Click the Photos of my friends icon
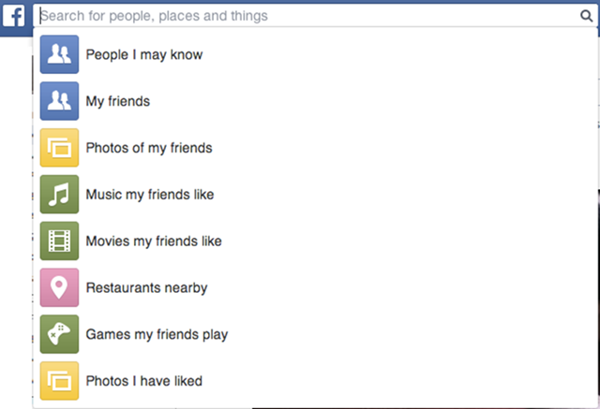 point(59,148)
